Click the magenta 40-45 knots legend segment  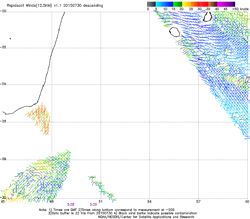(222, 4)
